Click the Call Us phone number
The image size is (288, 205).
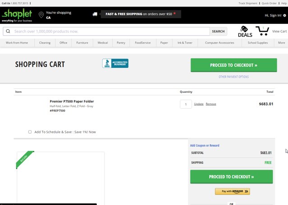coord(19,3)
